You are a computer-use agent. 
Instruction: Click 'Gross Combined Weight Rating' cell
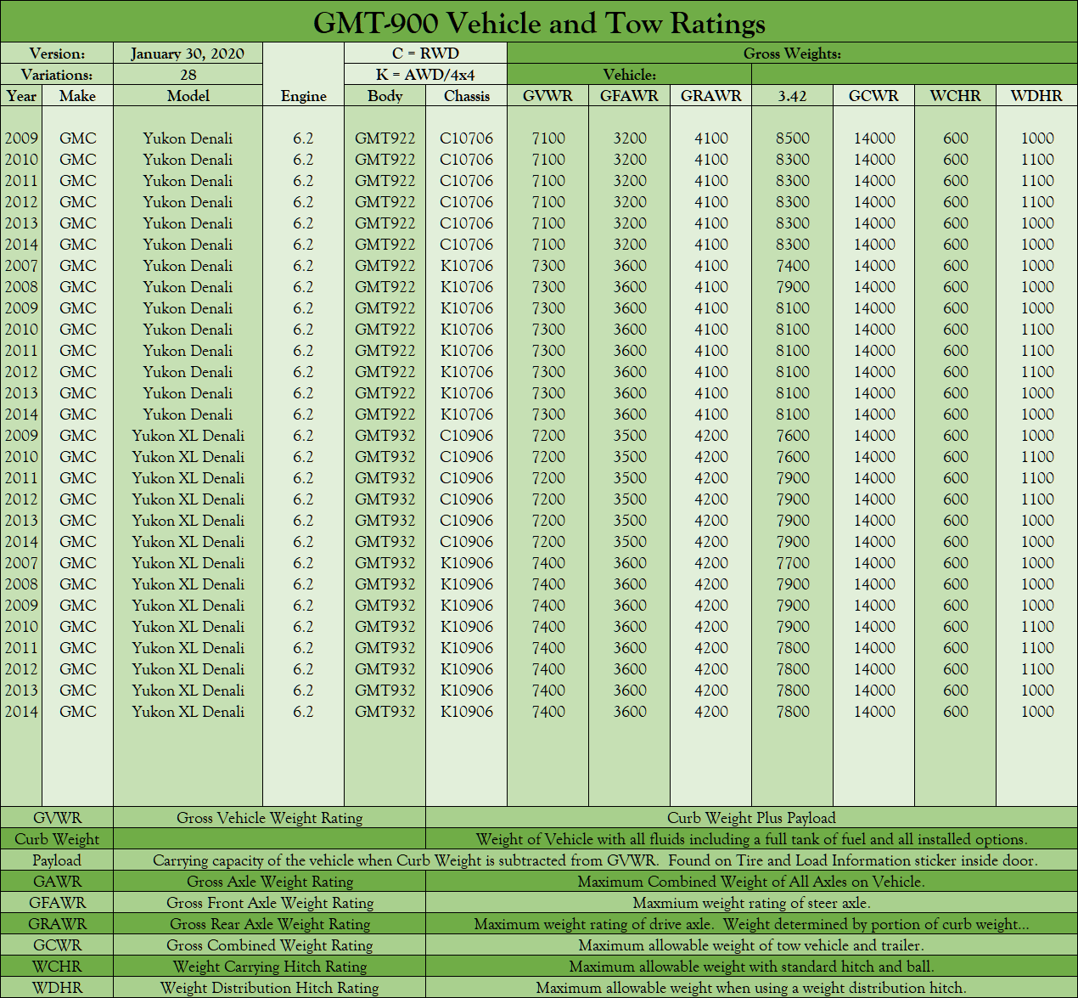[269, 945]
